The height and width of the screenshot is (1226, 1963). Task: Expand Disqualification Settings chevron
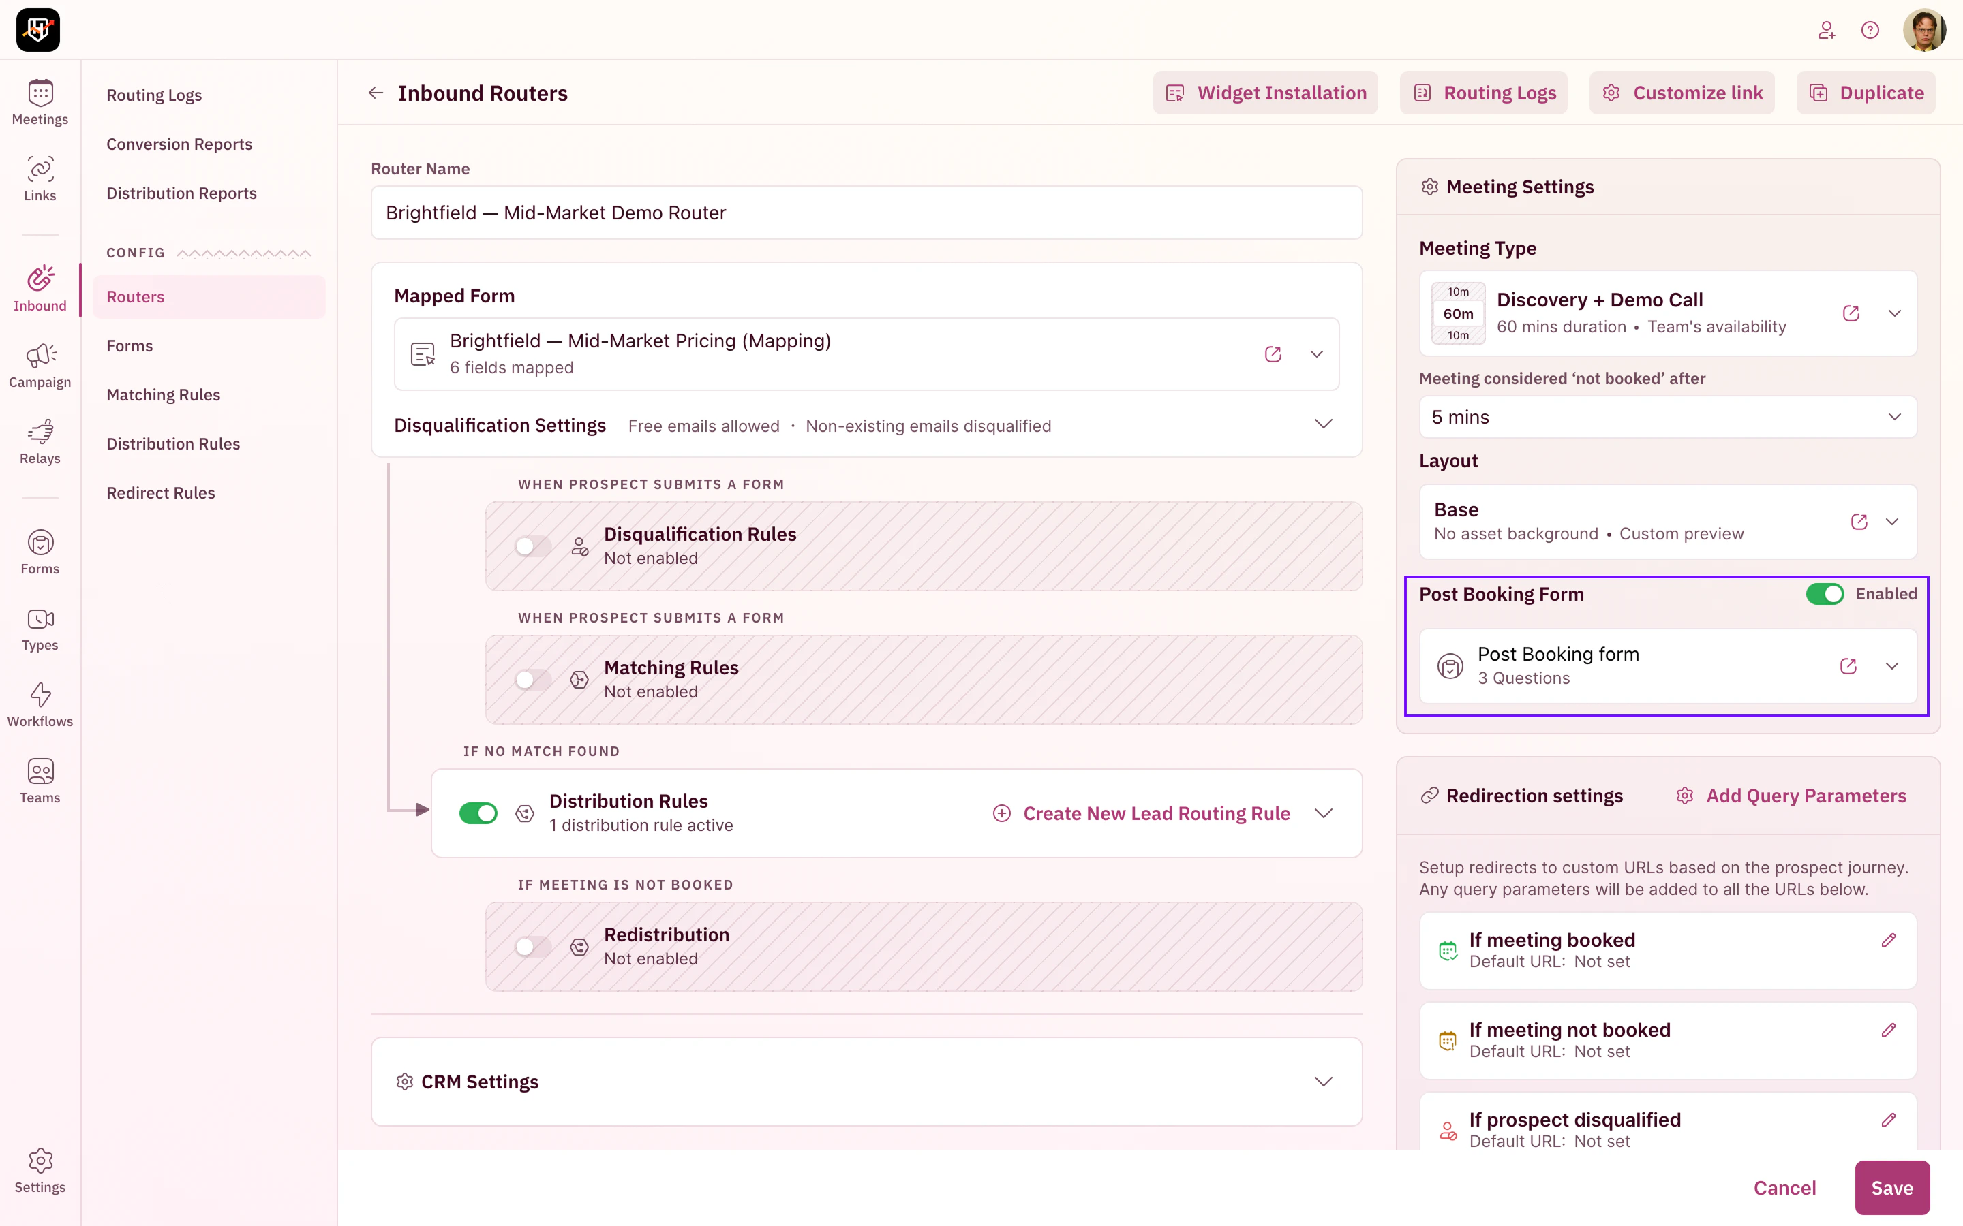1324,424
